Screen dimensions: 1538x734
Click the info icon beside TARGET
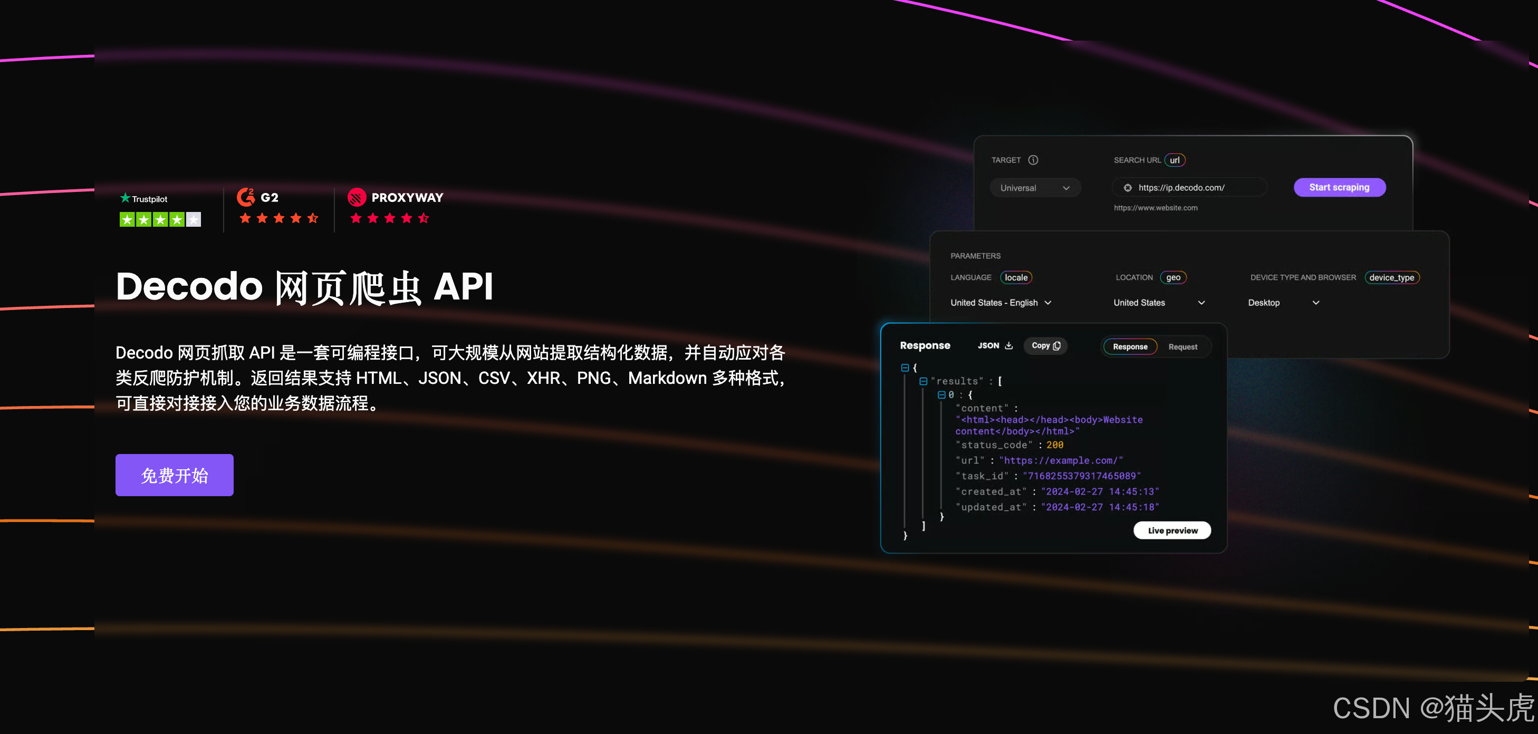tap(1033, 160)
